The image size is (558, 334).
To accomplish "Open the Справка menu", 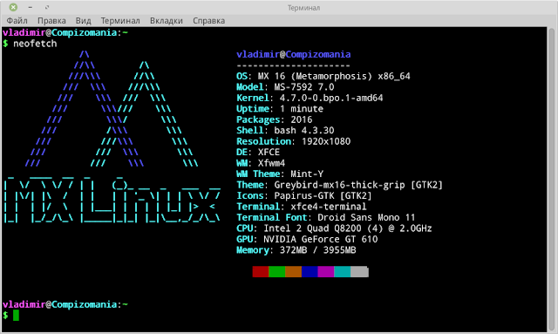I will pos(208,21).
